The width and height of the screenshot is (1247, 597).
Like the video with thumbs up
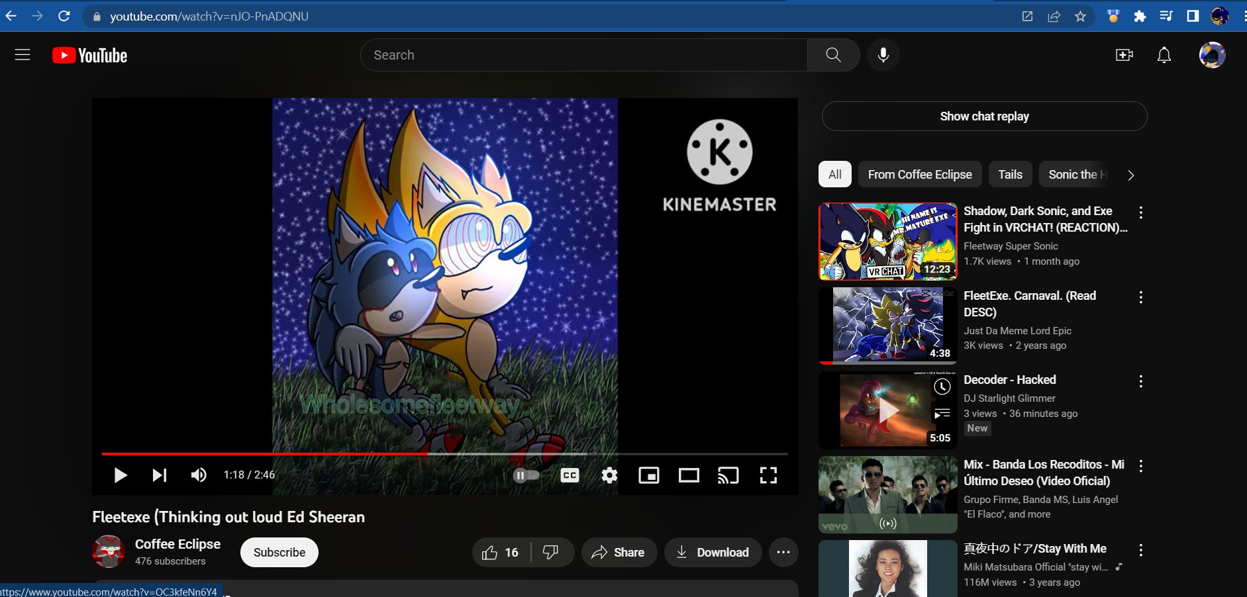click(x=501, y=553)
